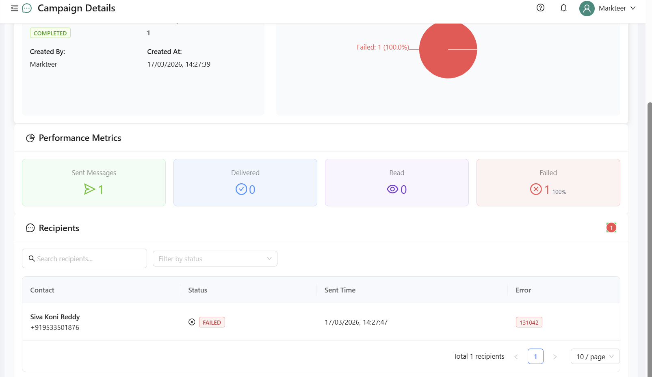Open the help question-mark icon

click(x=540, y=8)
